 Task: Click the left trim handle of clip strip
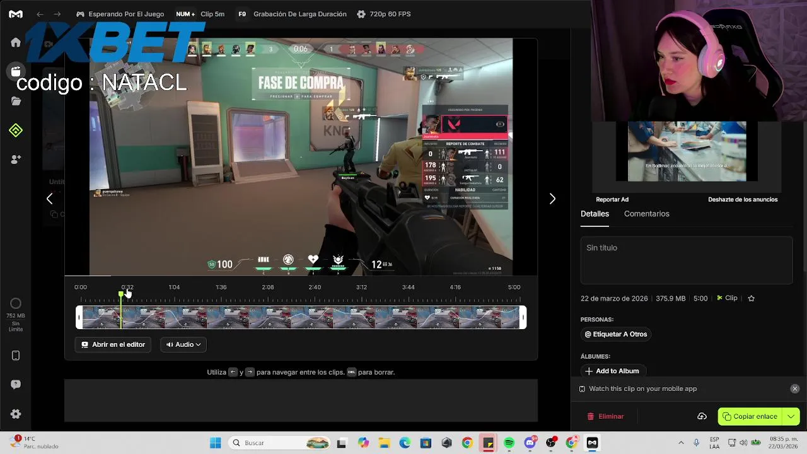tap(79, 317)
